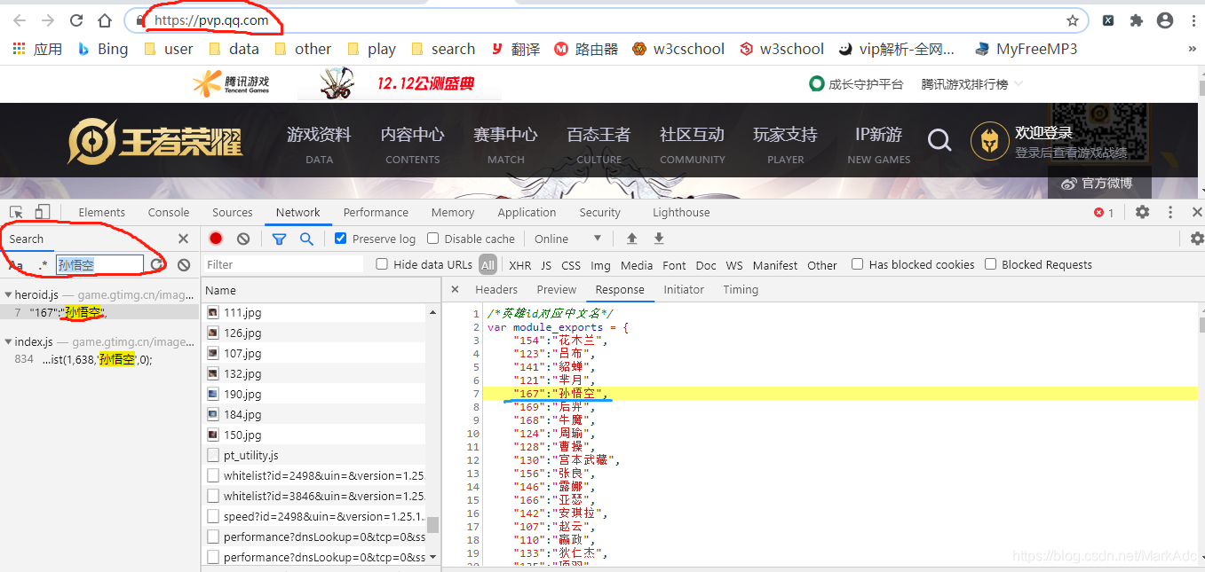The width and height of the screenshot is (1205, 572).
Task: Close the request details pane
Action: click(x=455, y=289)
